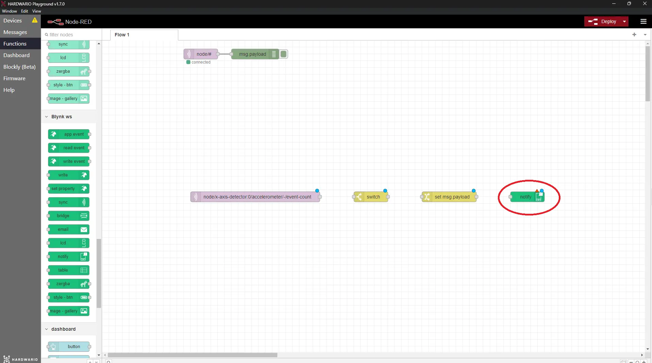
Task: Open the Dashboard section in the sidebar
Action: (x=16, y=55)
